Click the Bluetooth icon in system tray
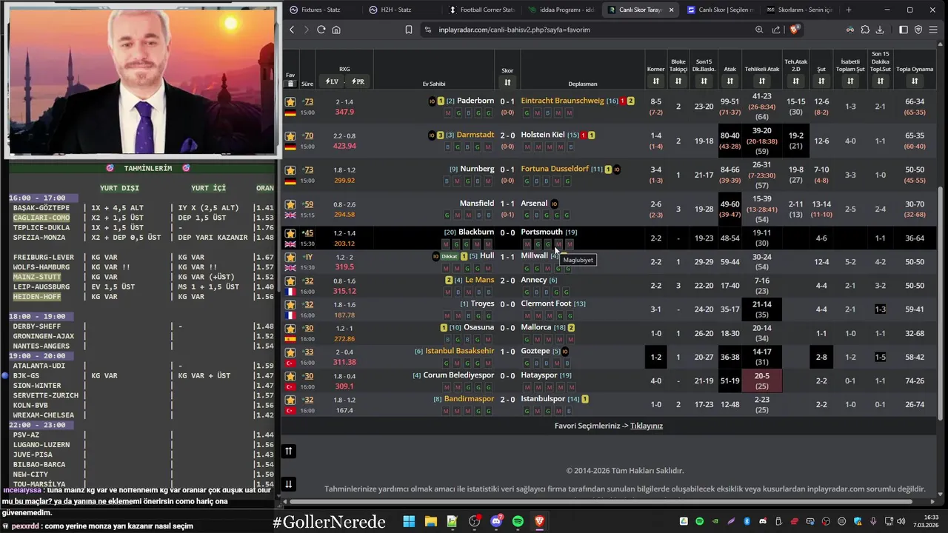Viewport: 948px width, 533px height. [x=747, y=521]
